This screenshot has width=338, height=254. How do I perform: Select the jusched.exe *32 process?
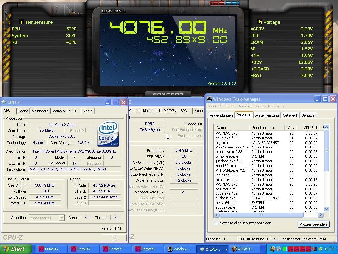click(269, 161)
